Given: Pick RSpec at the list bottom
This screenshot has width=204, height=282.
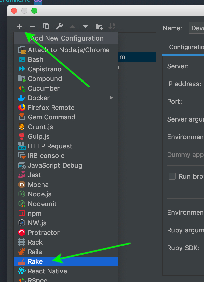Looking at the screenshot, I should click(x=37, y=280).
